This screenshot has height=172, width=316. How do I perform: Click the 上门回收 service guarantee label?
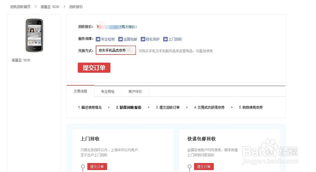click(175, 39)
